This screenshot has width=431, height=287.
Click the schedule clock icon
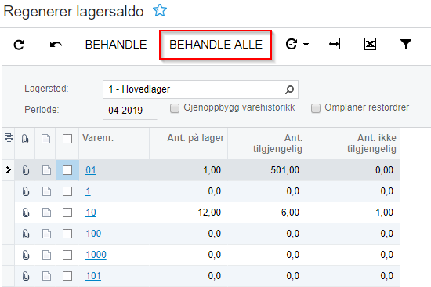click(292, 44)
